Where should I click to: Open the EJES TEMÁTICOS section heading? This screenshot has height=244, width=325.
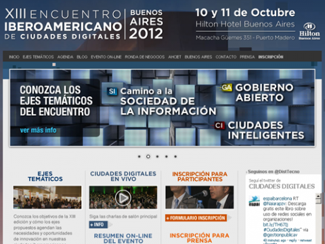pyautogui.click(x=45, y=176)
